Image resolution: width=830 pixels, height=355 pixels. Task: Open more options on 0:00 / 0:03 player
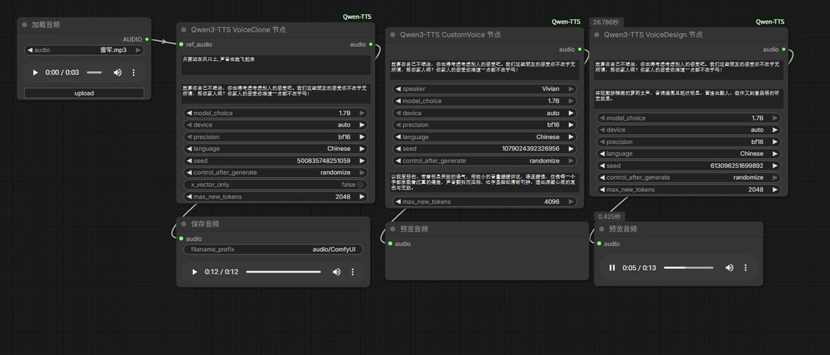(x=133, y=73)
